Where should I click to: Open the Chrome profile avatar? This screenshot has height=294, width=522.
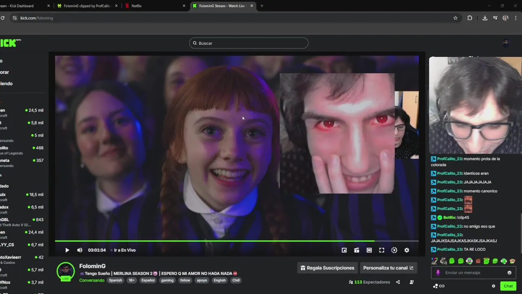click(506, 18)
